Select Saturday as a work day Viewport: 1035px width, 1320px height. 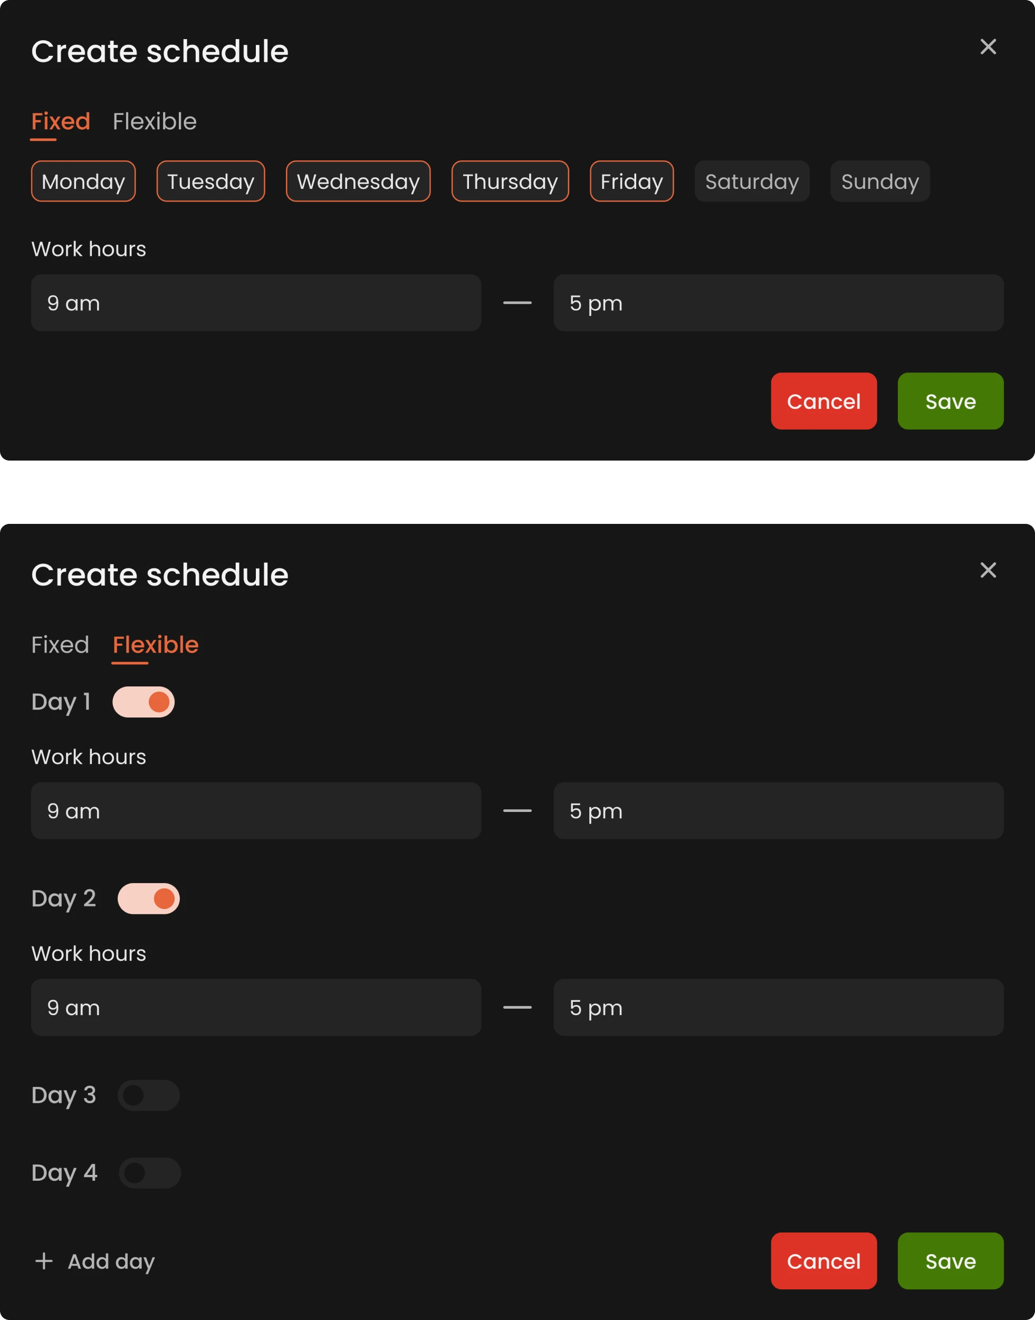[752, 180]
